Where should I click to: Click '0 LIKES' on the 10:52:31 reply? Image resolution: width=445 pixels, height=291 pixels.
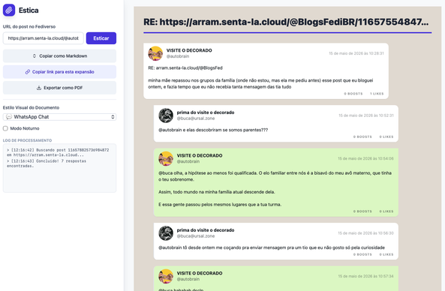[x=386, y=136]
